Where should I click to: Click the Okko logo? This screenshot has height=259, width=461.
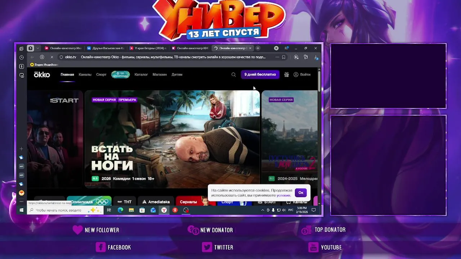(x=42, y=74)
